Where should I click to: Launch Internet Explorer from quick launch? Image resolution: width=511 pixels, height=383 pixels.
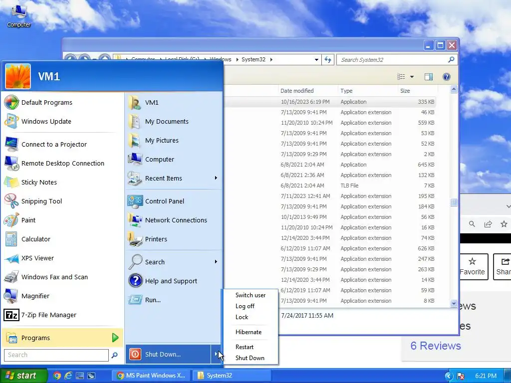[x=68, y=376]
